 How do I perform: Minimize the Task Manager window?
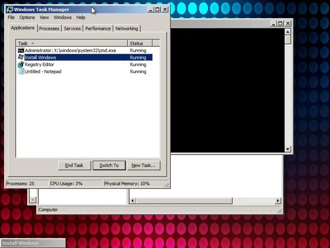pos(150,10)
